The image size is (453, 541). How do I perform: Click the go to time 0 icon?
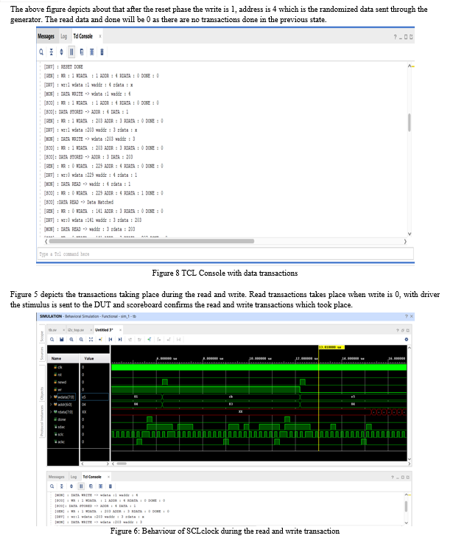click(110, 340)
